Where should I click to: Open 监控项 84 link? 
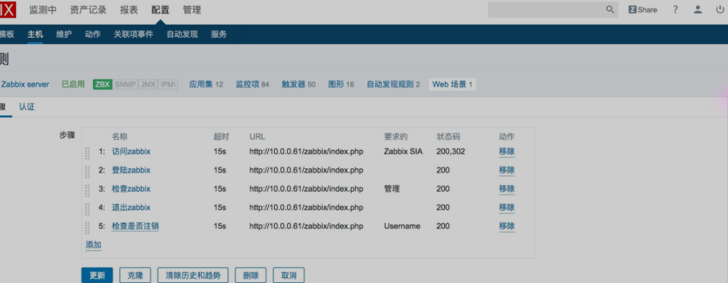252,84
